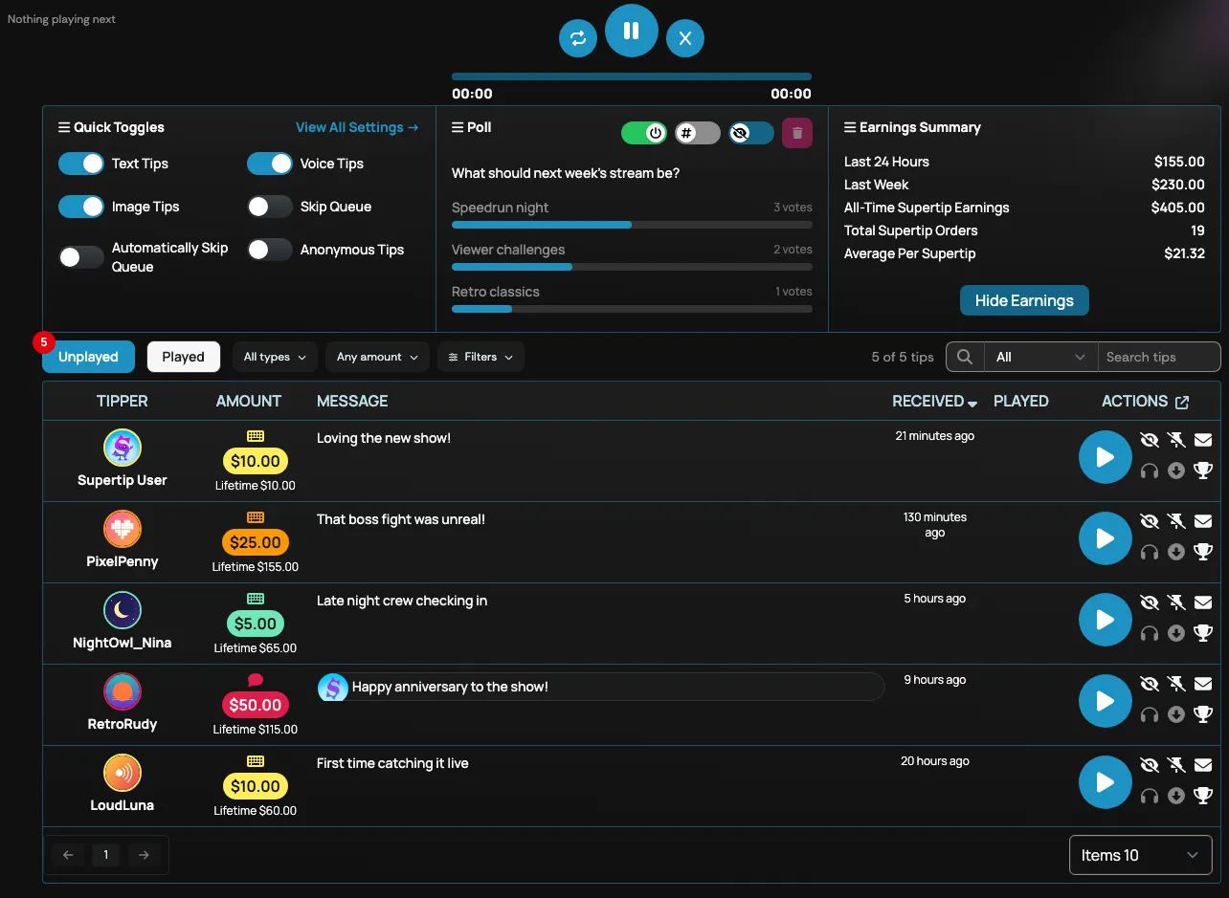Open the Any amount dropdown
Image resolution: width=1229 pixels, height=898 pixels.
coord(378,357)
